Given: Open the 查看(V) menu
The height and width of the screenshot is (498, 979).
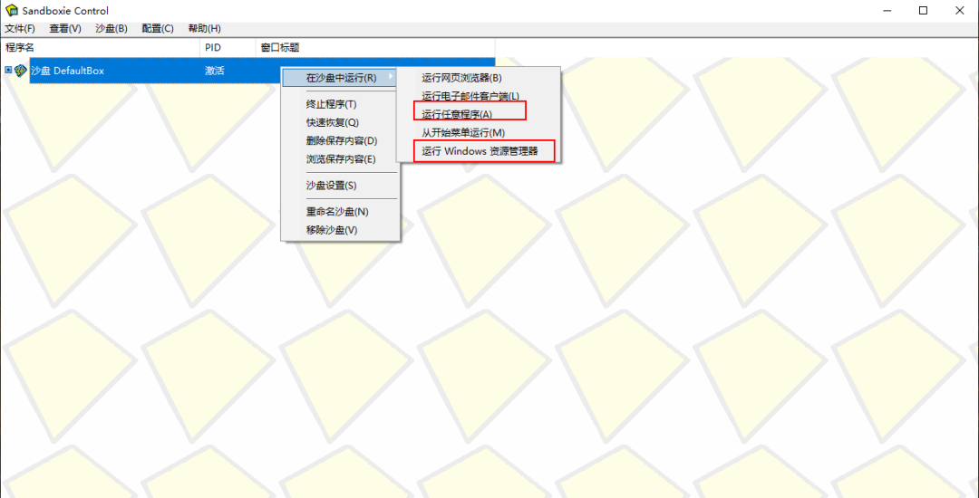Looking at the screenshot, I should click(x=65, y=28).
